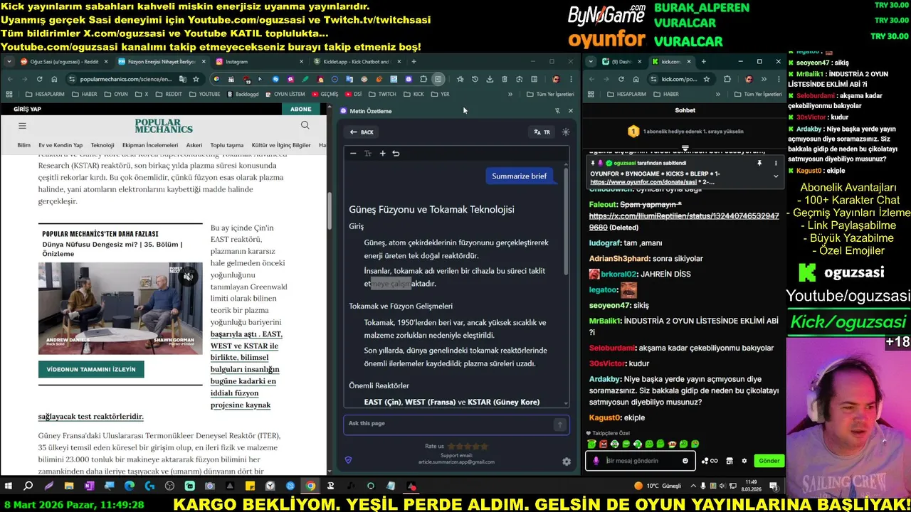Open the Kick chat shop icon
The height and width of the screenshot is (512, 911).
pos(729,461)
